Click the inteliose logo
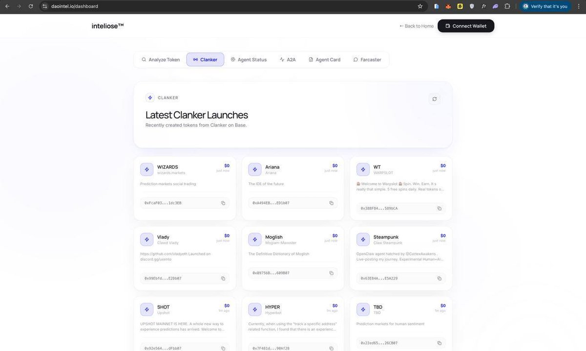The width and height of the screenshot is (586, 351). click(107, 26)
